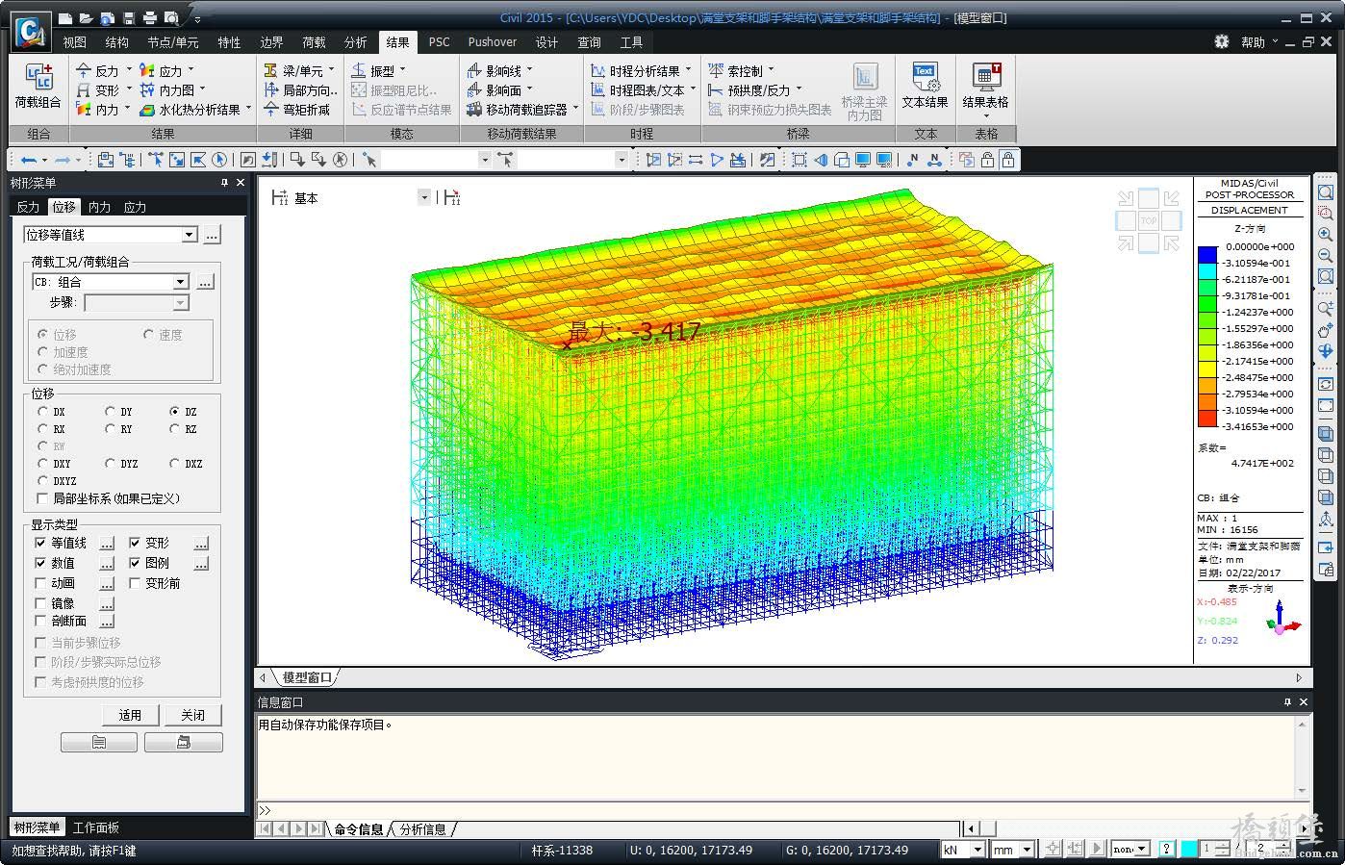The image size is (1345, 865).
Task: Click the unlocked padlock icon in the toolbar
Action: point(987,160)
